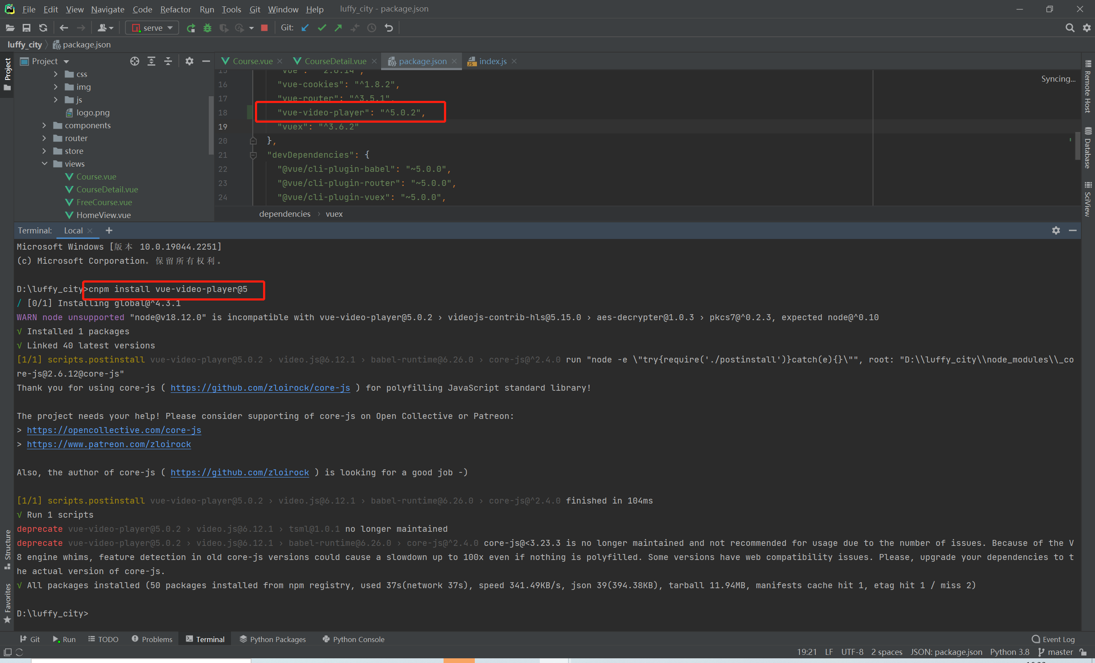
Task: Click the Git commit checkmark icon
Action: click(322, 28)
